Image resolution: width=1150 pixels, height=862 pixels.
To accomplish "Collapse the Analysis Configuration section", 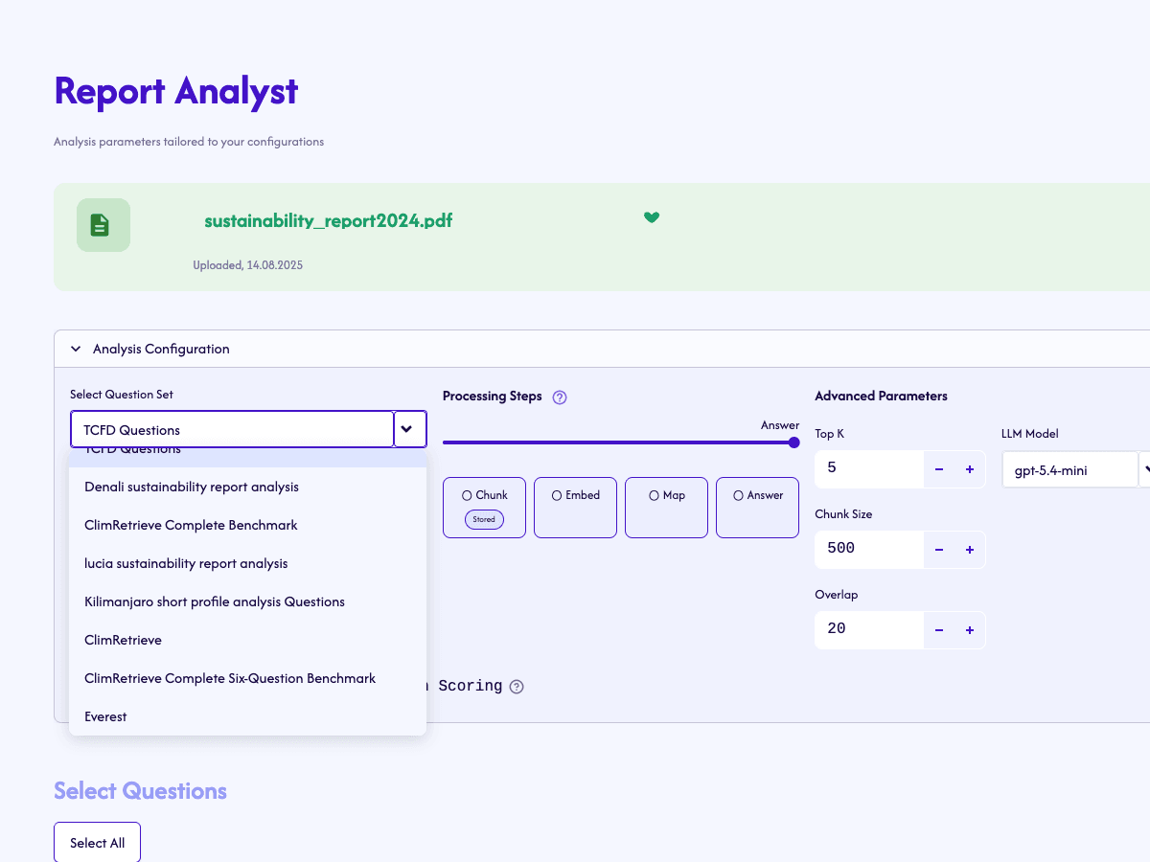I will click(76, 349).
